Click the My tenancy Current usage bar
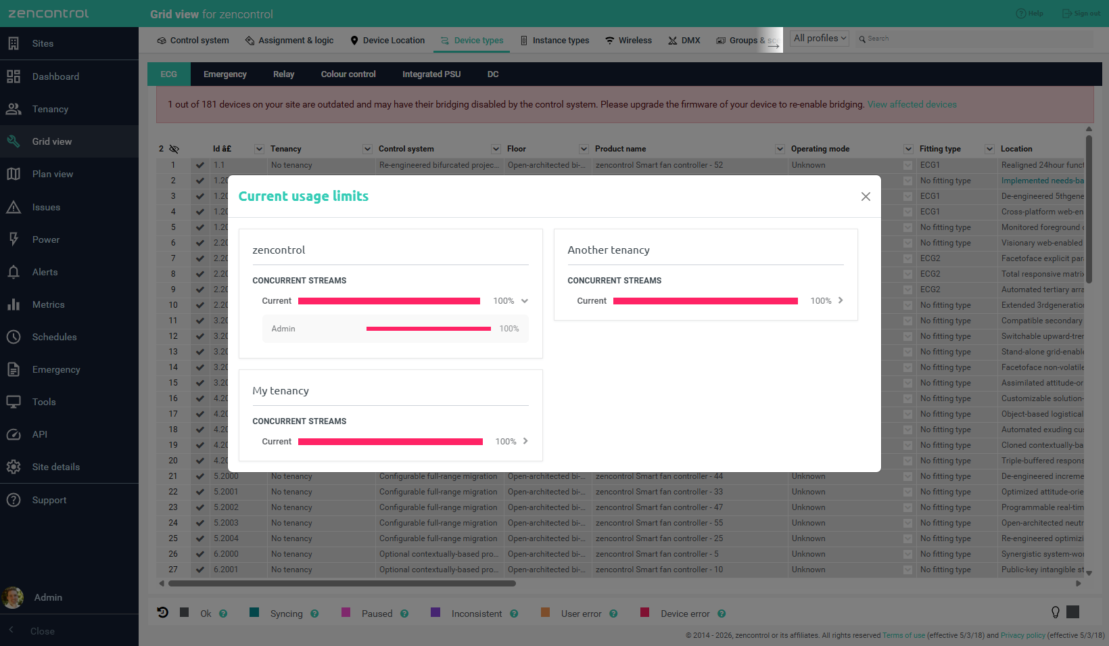The image size is (1109, 646). tap(390, 442)
